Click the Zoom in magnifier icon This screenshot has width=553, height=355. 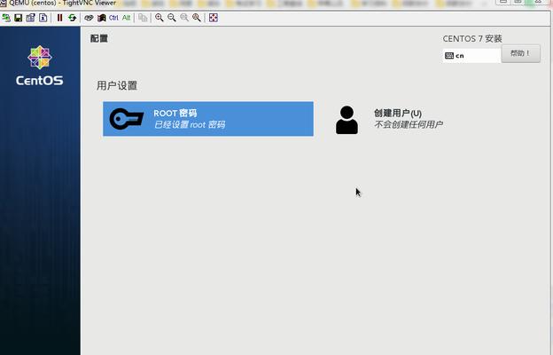pyautogui.click(x=160, y=18)
